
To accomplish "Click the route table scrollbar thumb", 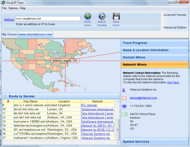I will [x=118, y=129].
